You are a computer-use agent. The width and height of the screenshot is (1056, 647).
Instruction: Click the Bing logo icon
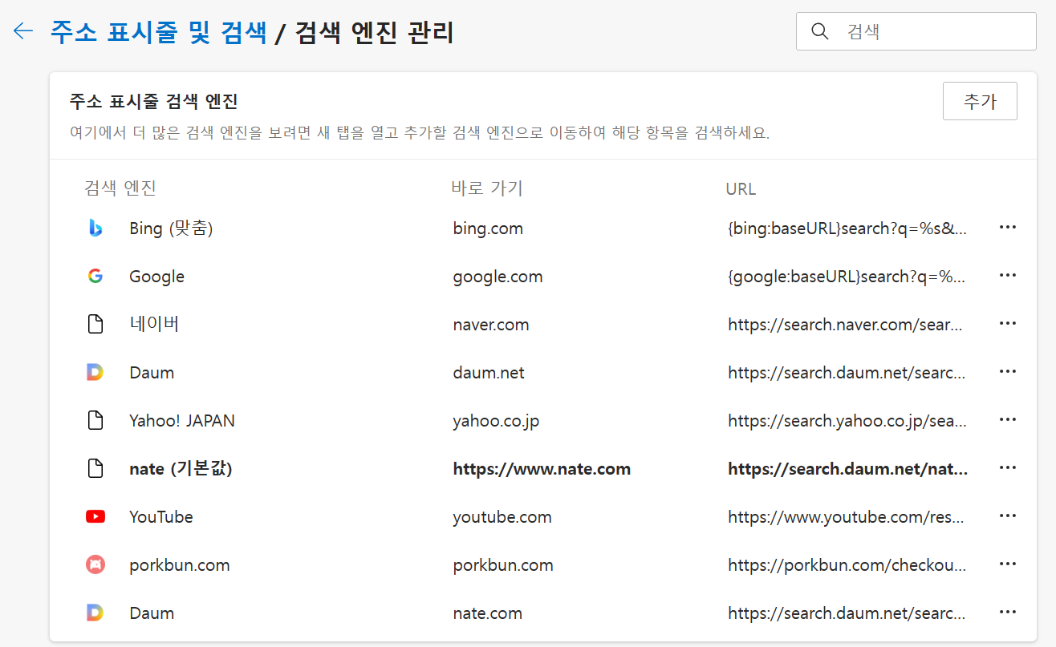[x=95, y=228]
